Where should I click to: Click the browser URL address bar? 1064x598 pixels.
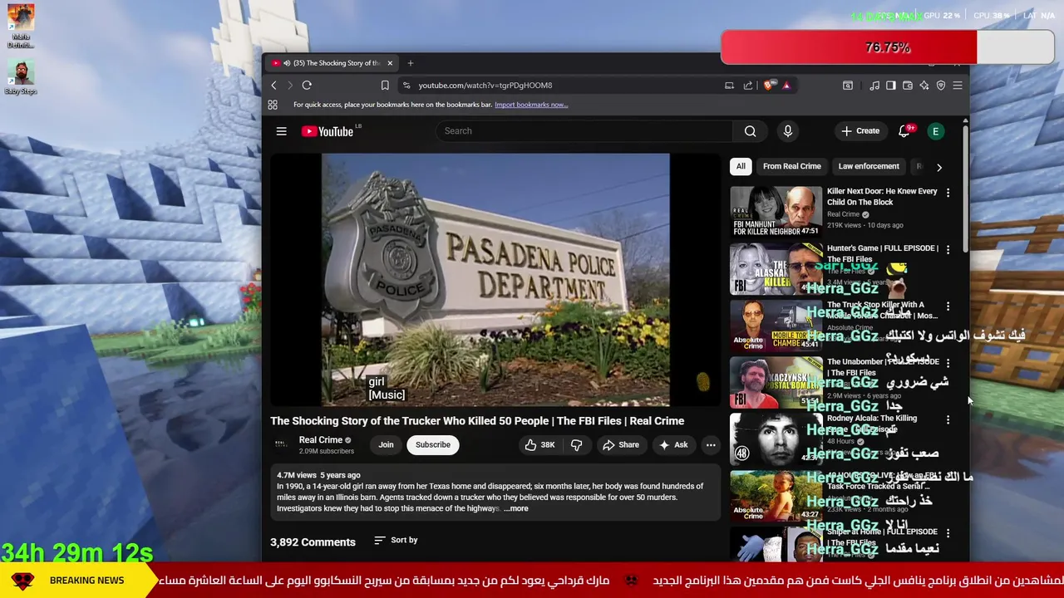click(x=565, y=86)
